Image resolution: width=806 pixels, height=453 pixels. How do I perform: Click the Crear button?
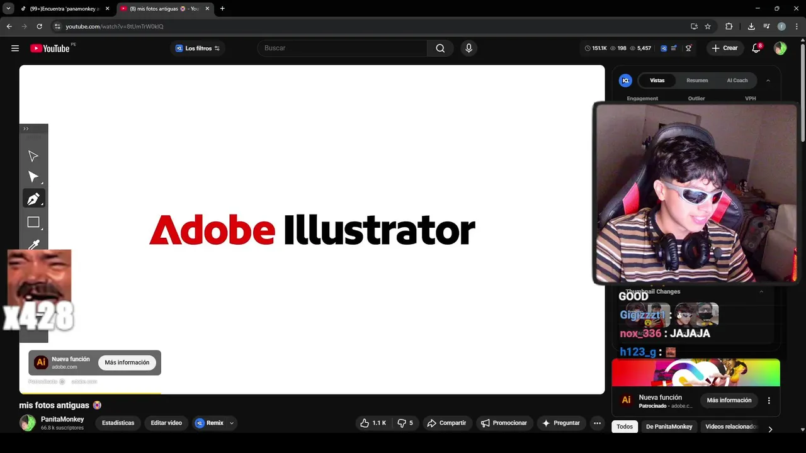[724, 48]
